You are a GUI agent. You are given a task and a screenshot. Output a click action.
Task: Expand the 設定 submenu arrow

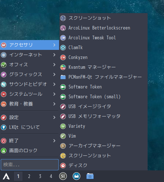point(54,118)
